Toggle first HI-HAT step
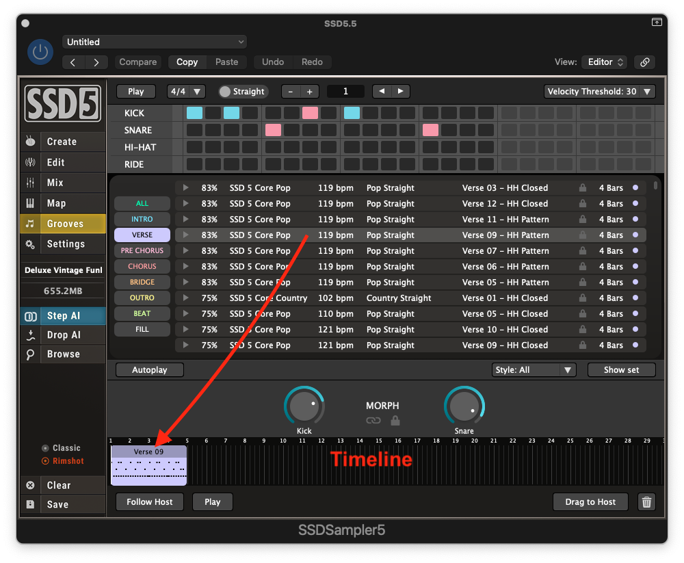Screen dimensions: 684x563 tap(194, 147)
